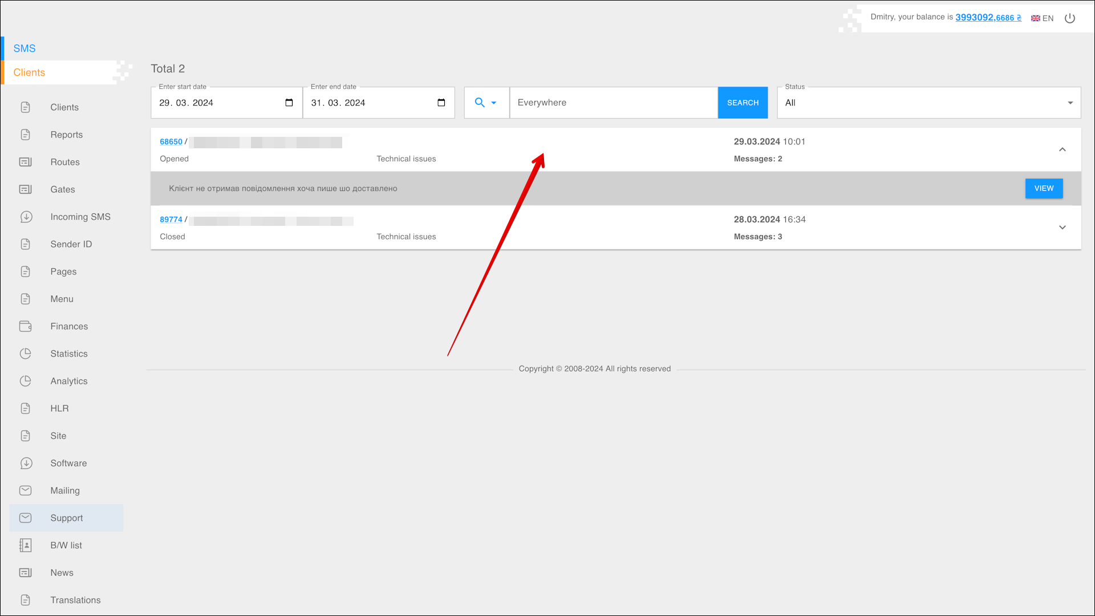The image size is (1095, 616).
Task: Click the Routes sidebar icon
Action: coord(26,162)
